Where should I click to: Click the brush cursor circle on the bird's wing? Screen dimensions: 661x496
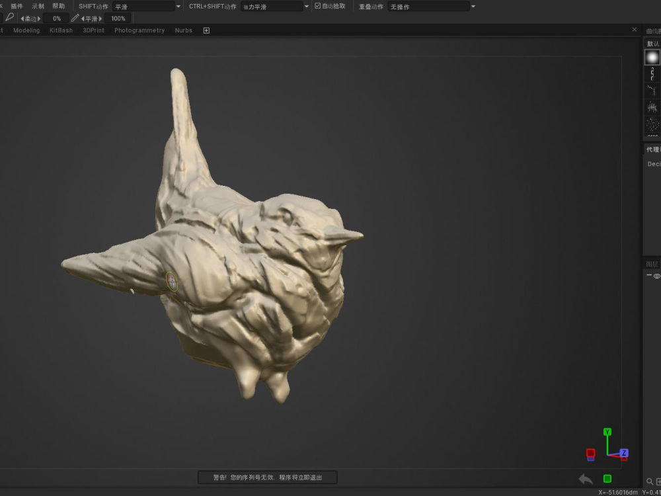click(172, 281)
